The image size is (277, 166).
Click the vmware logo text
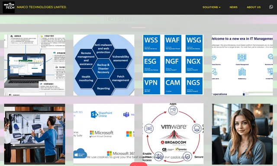pos(174,127)
